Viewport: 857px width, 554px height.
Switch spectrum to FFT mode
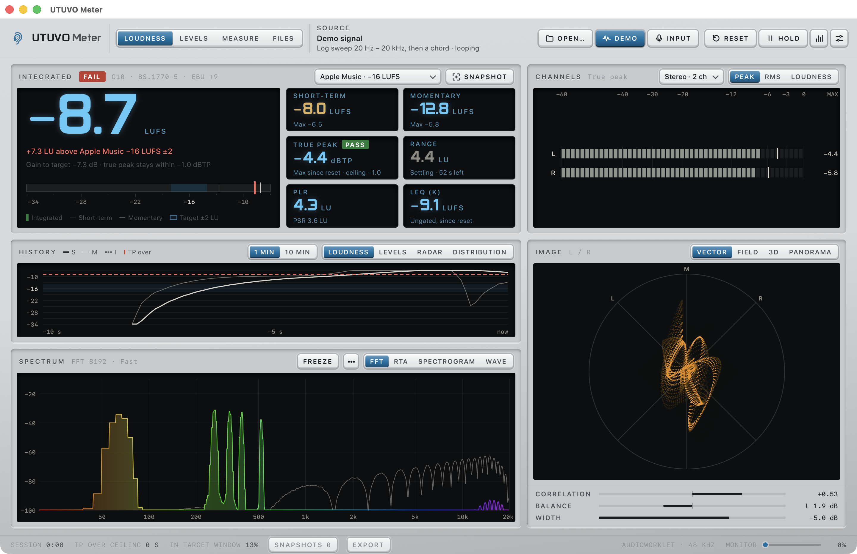click(x=376, y=361)
